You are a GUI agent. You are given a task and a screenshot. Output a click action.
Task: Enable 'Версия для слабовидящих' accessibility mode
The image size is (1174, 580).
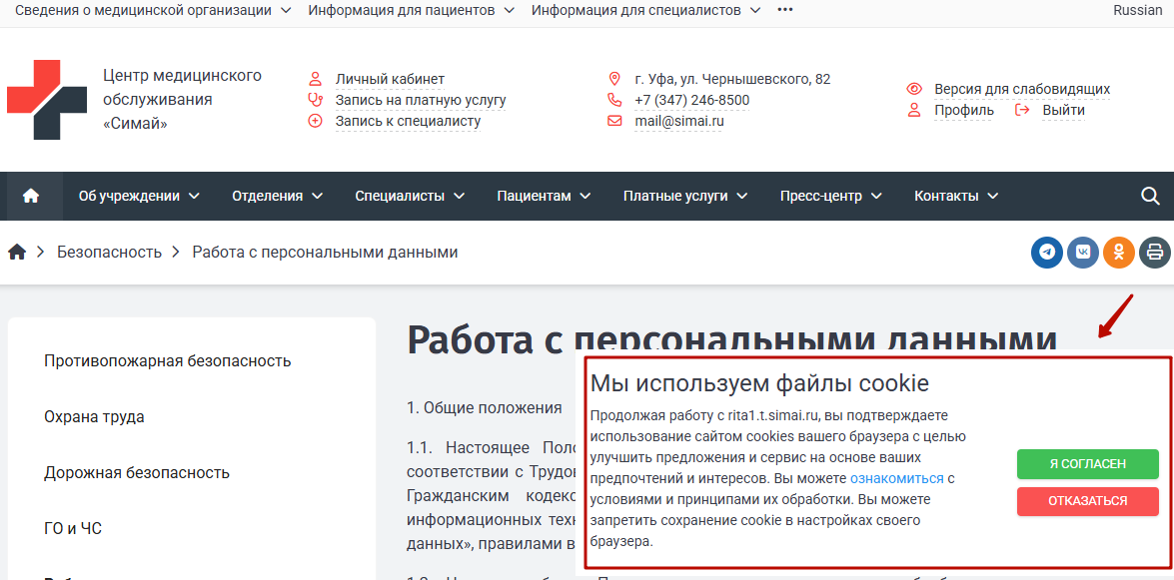[x=1021, y=89]
